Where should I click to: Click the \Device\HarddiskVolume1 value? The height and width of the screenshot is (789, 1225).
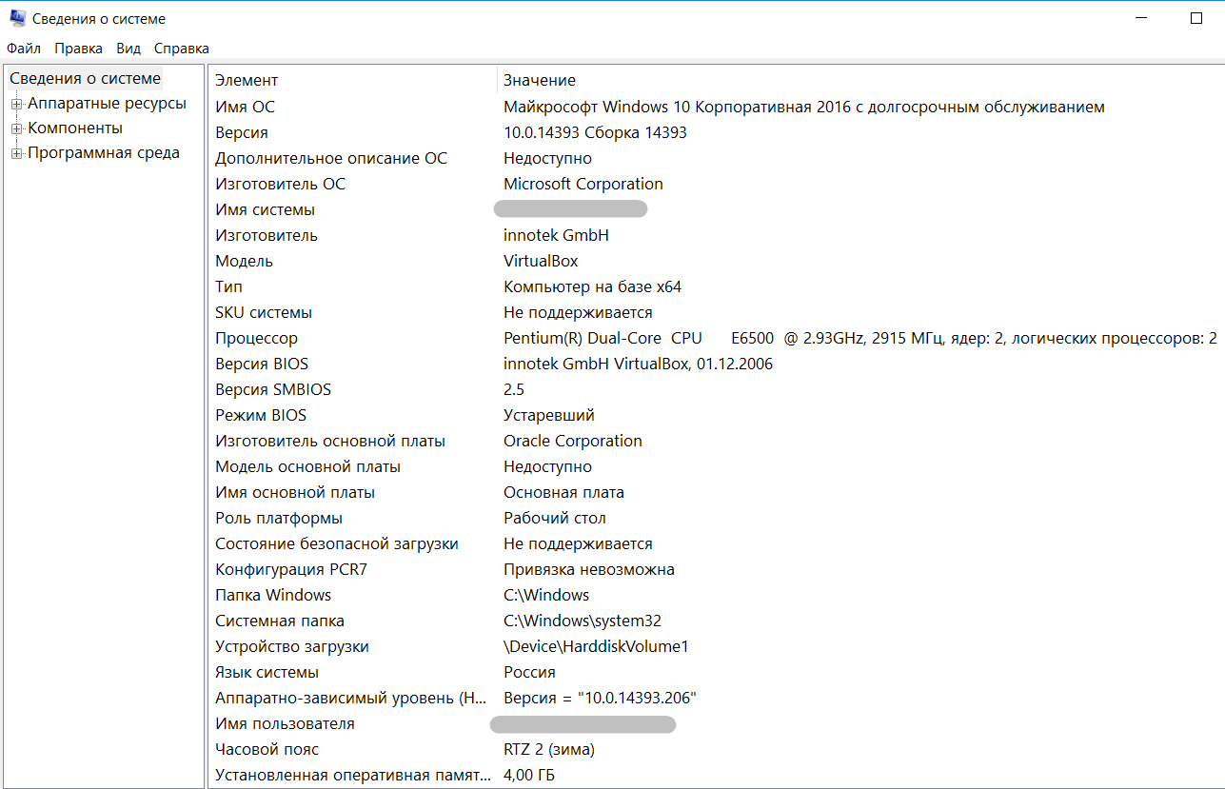click(596, 646)
